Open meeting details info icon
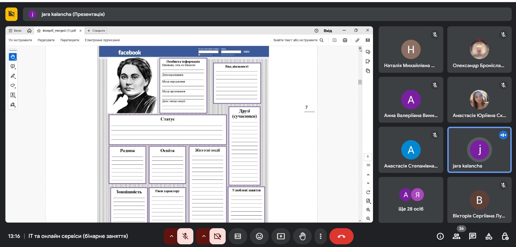 tap(440, 236)
